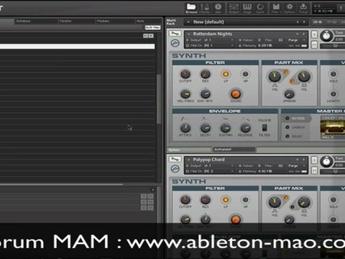Mute the Rotterdam Nights instrument
Image resolution: width=345 pixels, height=259 pixels.
click(x=314, y=45)
